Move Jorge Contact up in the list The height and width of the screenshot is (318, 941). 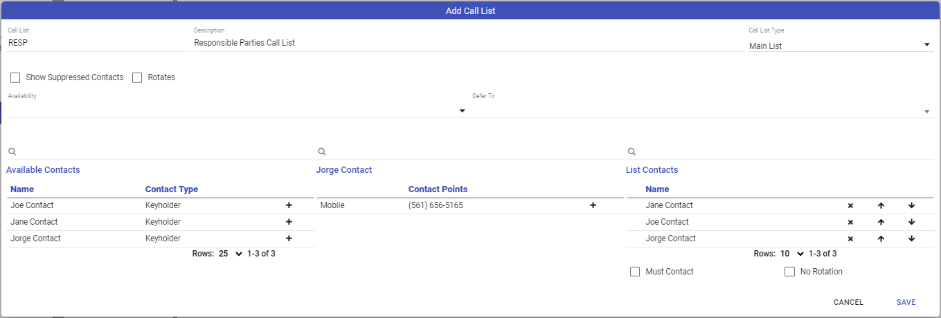(881, 238)
